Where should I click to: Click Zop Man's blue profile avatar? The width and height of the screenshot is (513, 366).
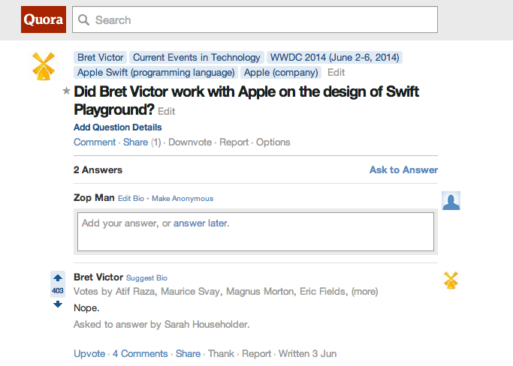451,200
